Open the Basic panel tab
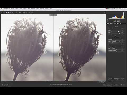Image resolution: width=127 pixels, height=95 pixels. [107, 23]
